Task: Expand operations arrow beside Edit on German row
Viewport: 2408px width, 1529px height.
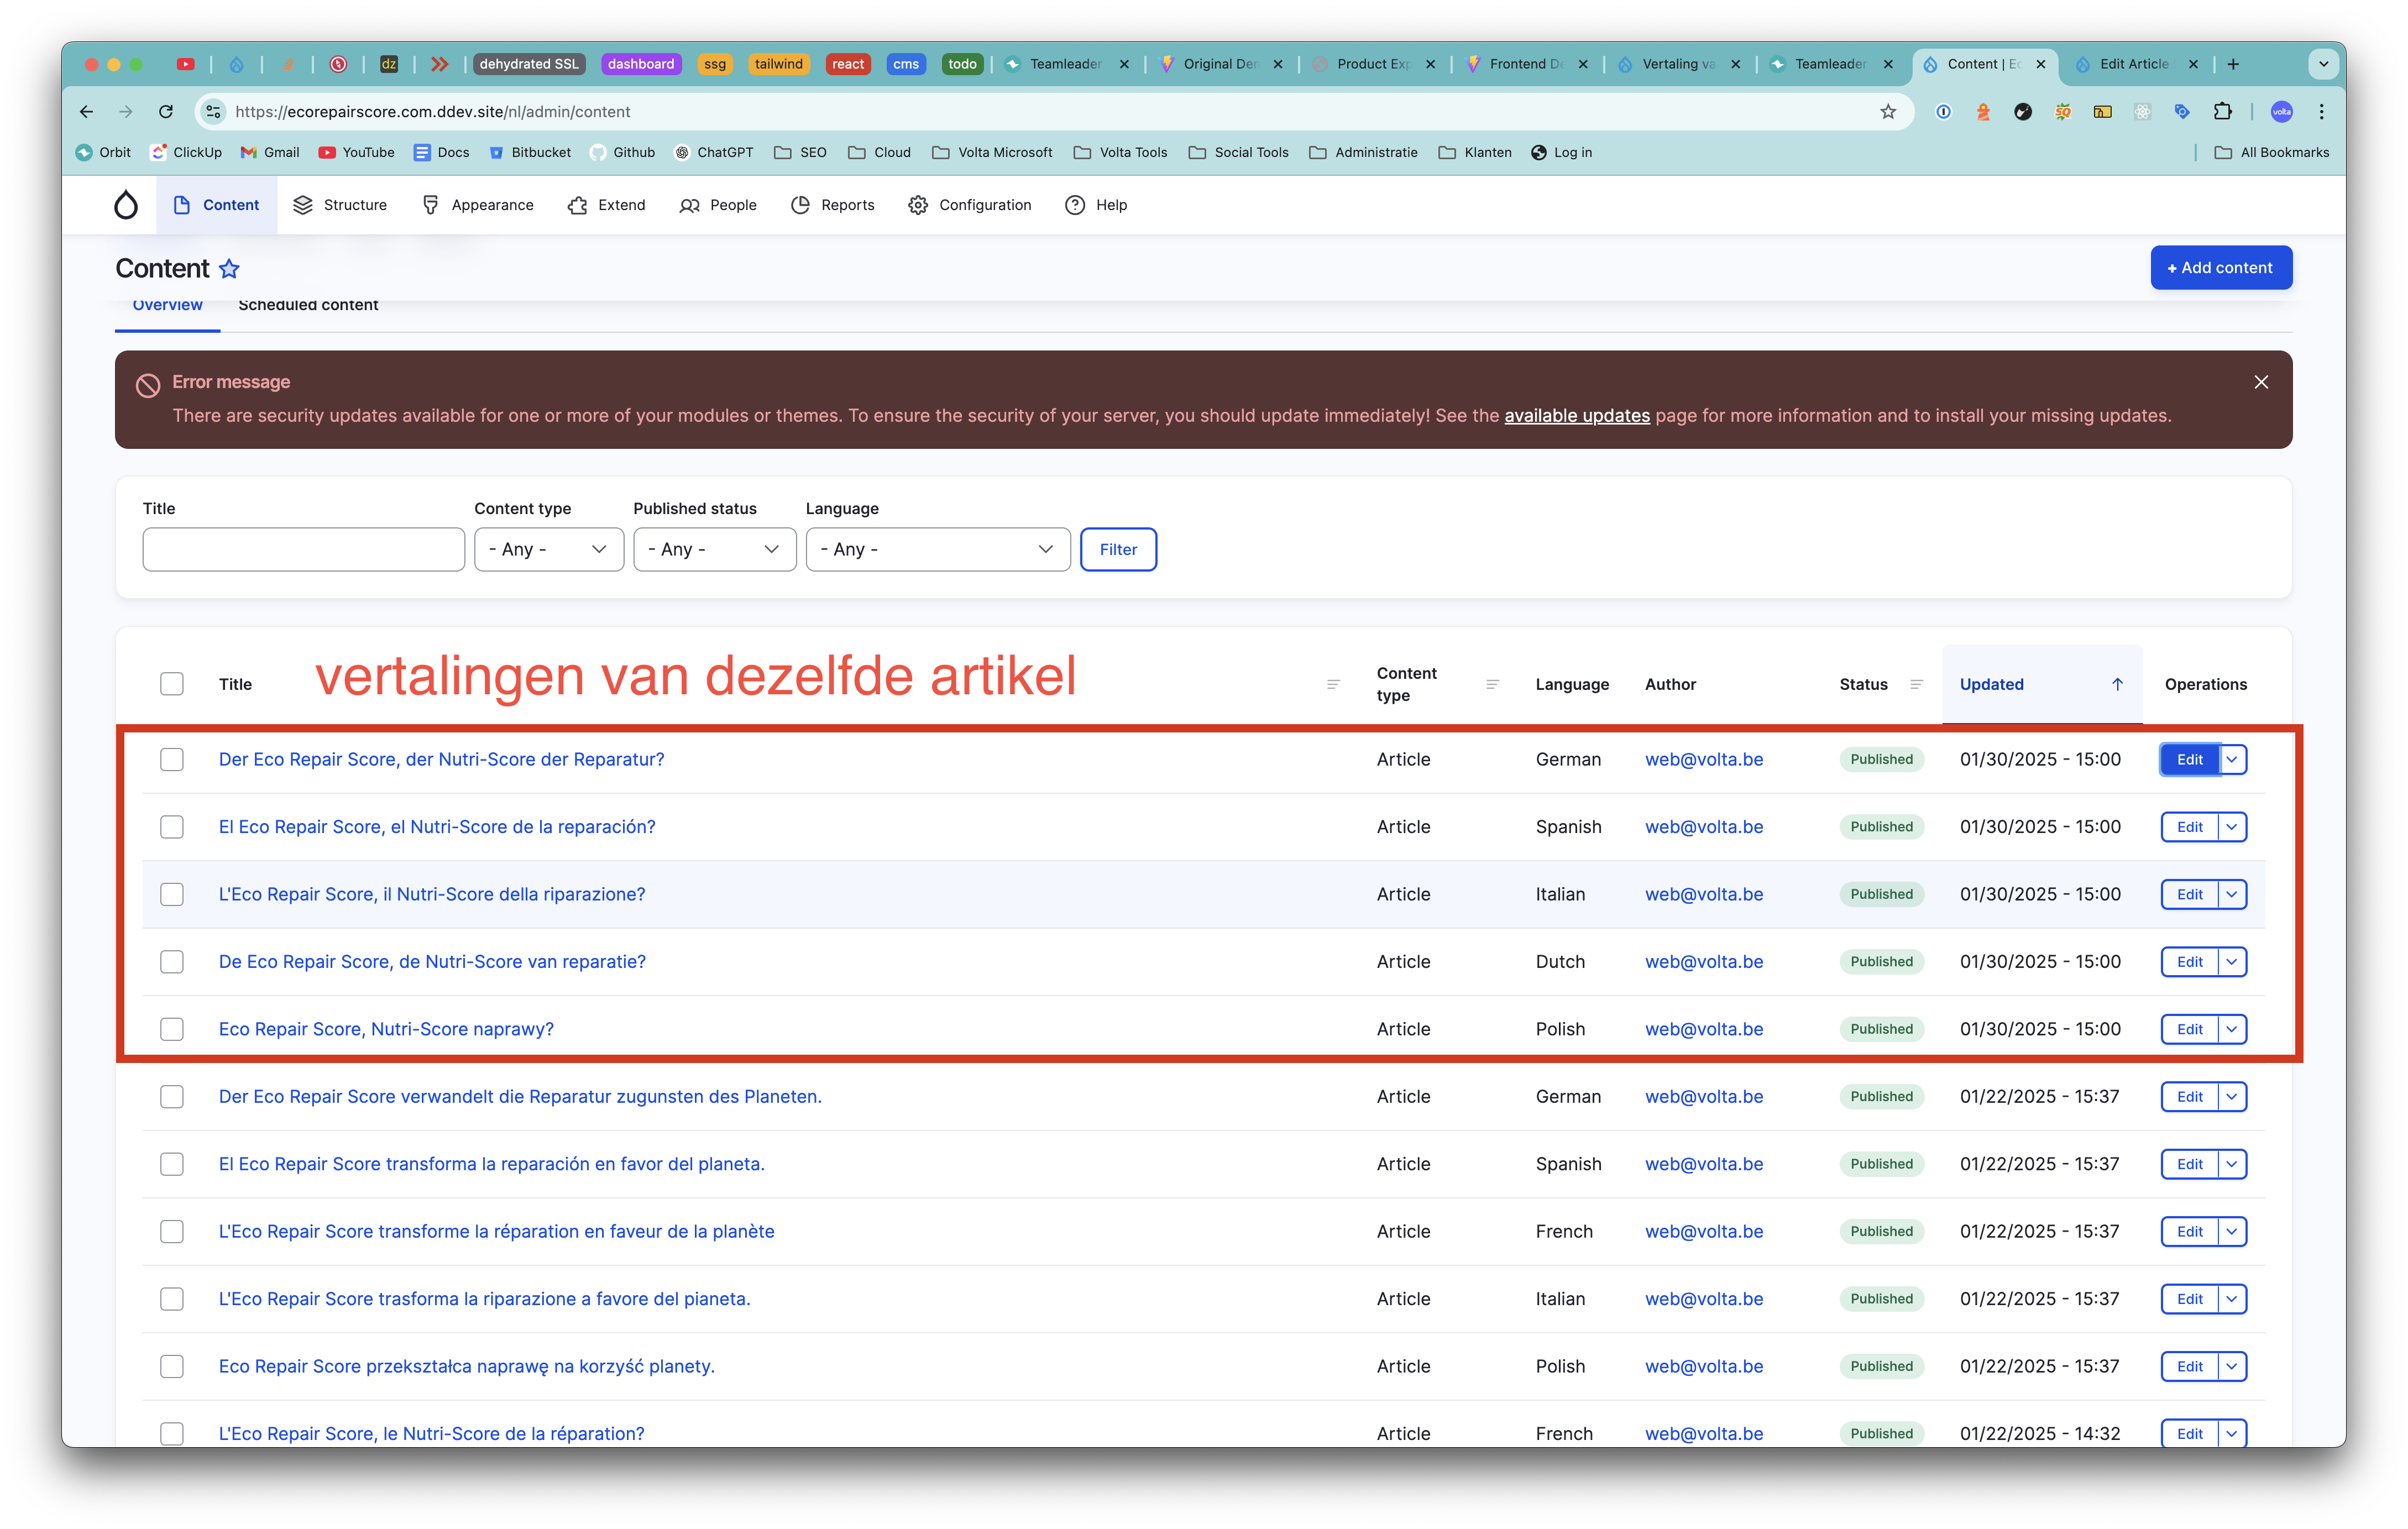Action: [x=2232, y=759]
